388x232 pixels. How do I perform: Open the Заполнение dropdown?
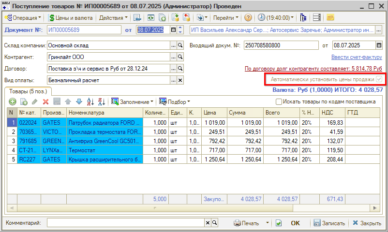(132, 101)
